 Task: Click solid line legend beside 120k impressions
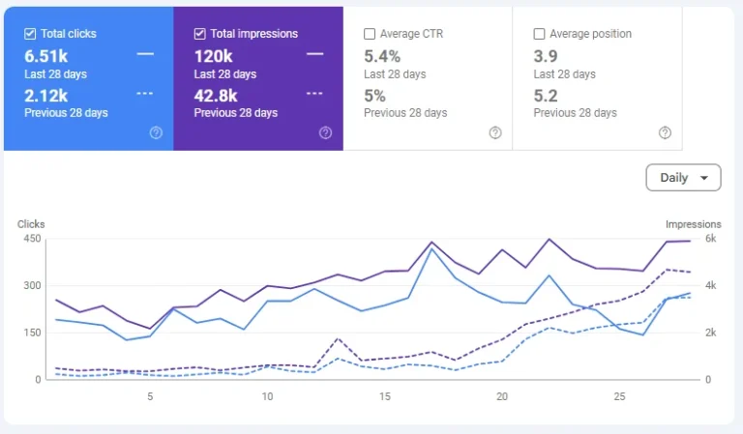pos(314,54)
